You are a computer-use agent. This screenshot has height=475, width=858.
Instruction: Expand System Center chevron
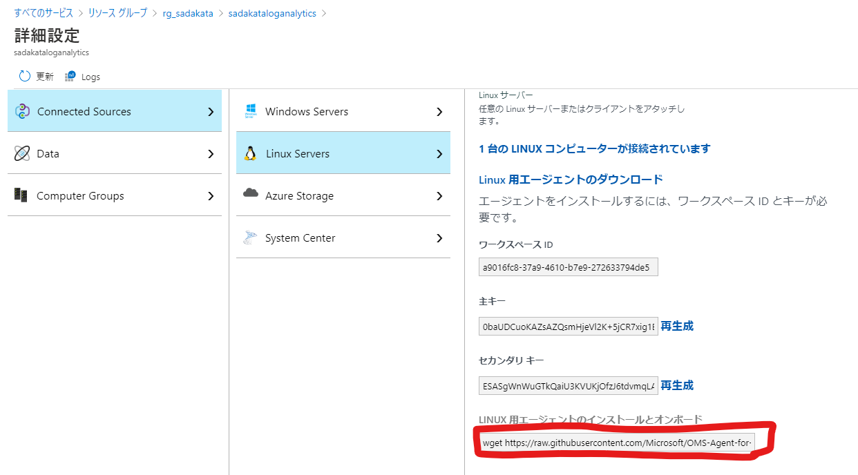tap(439, 238)
